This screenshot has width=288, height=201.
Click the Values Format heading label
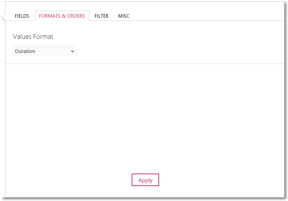pos(33,37)
